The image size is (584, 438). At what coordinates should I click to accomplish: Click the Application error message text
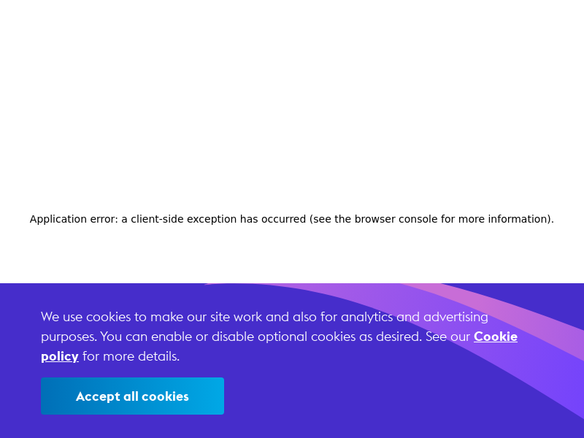pos(291,219)
